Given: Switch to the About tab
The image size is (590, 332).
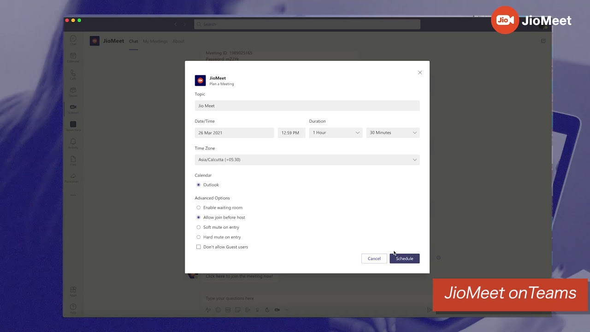Looking at the screenshot, I should pyautogui.click(x=178, y=41).
